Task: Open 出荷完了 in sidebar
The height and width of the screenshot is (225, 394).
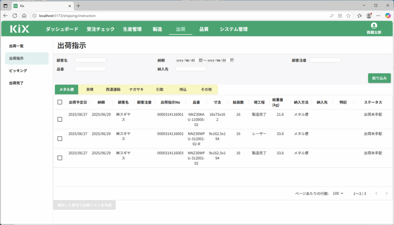Action: [x=27, y=83]
